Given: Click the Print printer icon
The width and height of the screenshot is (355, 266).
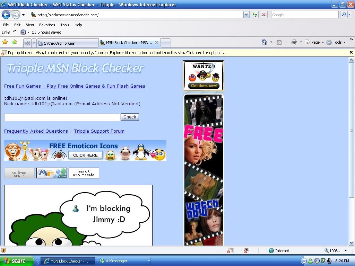Looking at the screenshot, I should (294, 42).
